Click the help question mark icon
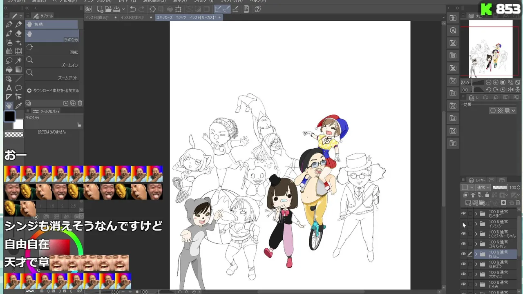 tap(257, 9)
